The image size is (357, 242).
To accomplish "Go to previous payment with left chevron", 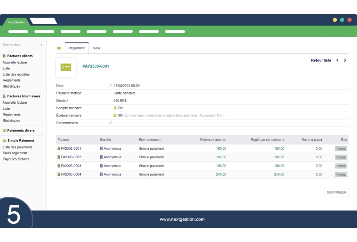I will click(x=337, y=60).
